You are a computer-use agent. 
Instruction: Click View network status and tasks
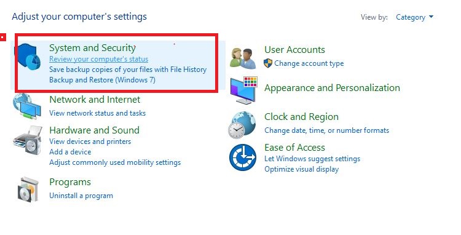click(x=97, y=113)
